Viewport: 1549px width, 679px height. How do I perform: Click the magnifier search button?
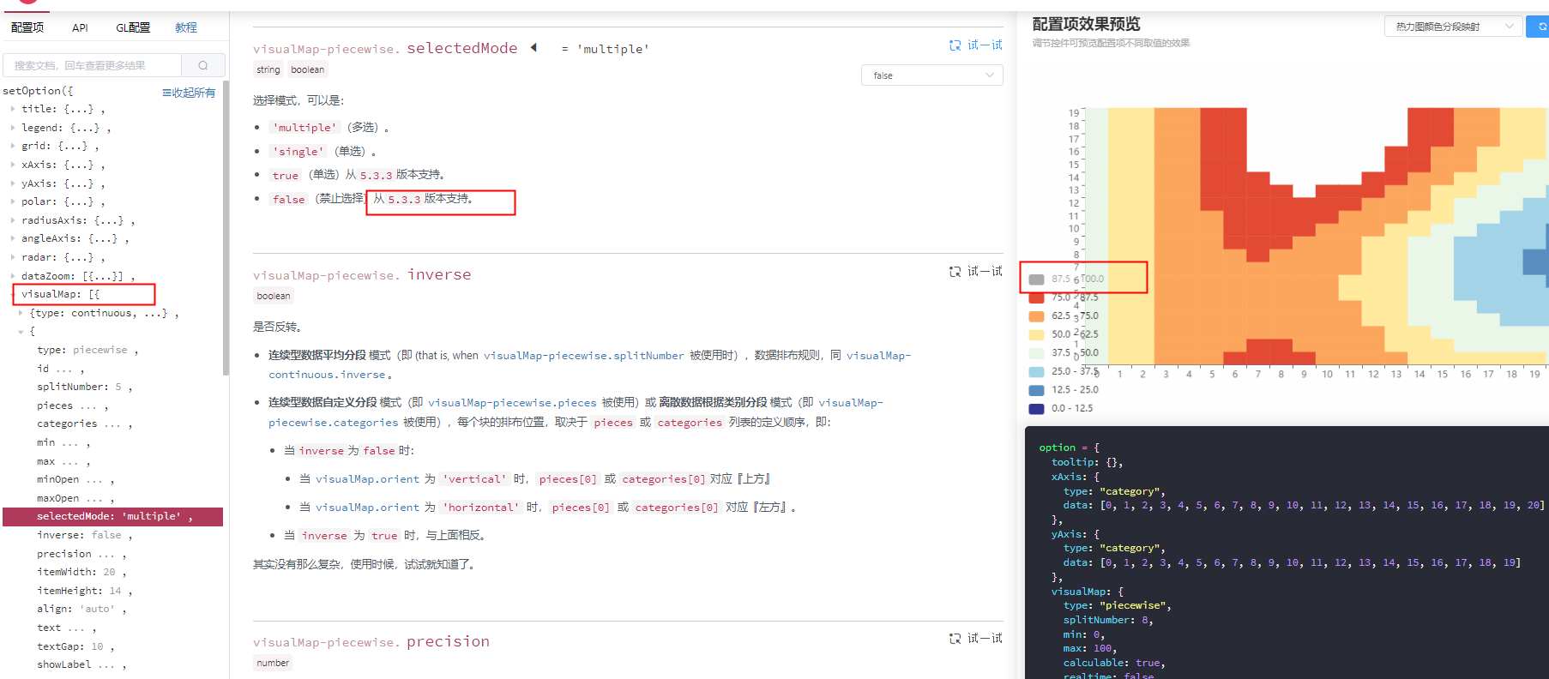(x=203, y=65)
